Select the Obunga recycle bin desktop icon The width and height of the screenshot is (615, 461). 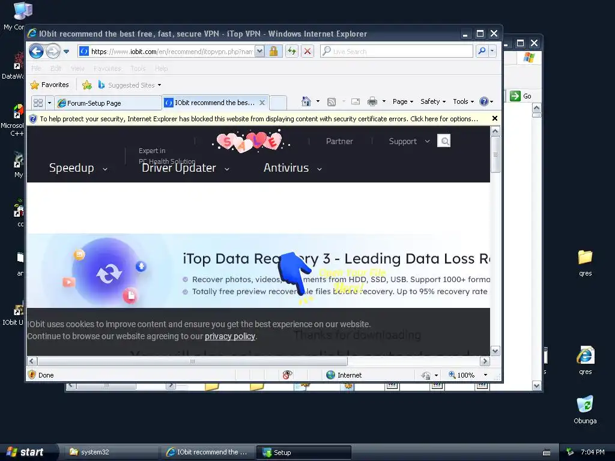585,409
